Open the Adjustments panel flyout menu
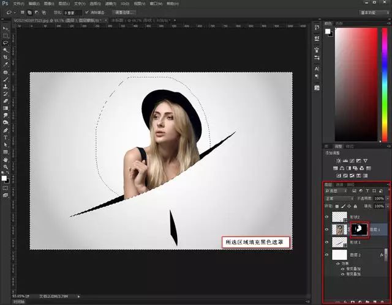Screen dimensions: 392x305 (389, 147)
